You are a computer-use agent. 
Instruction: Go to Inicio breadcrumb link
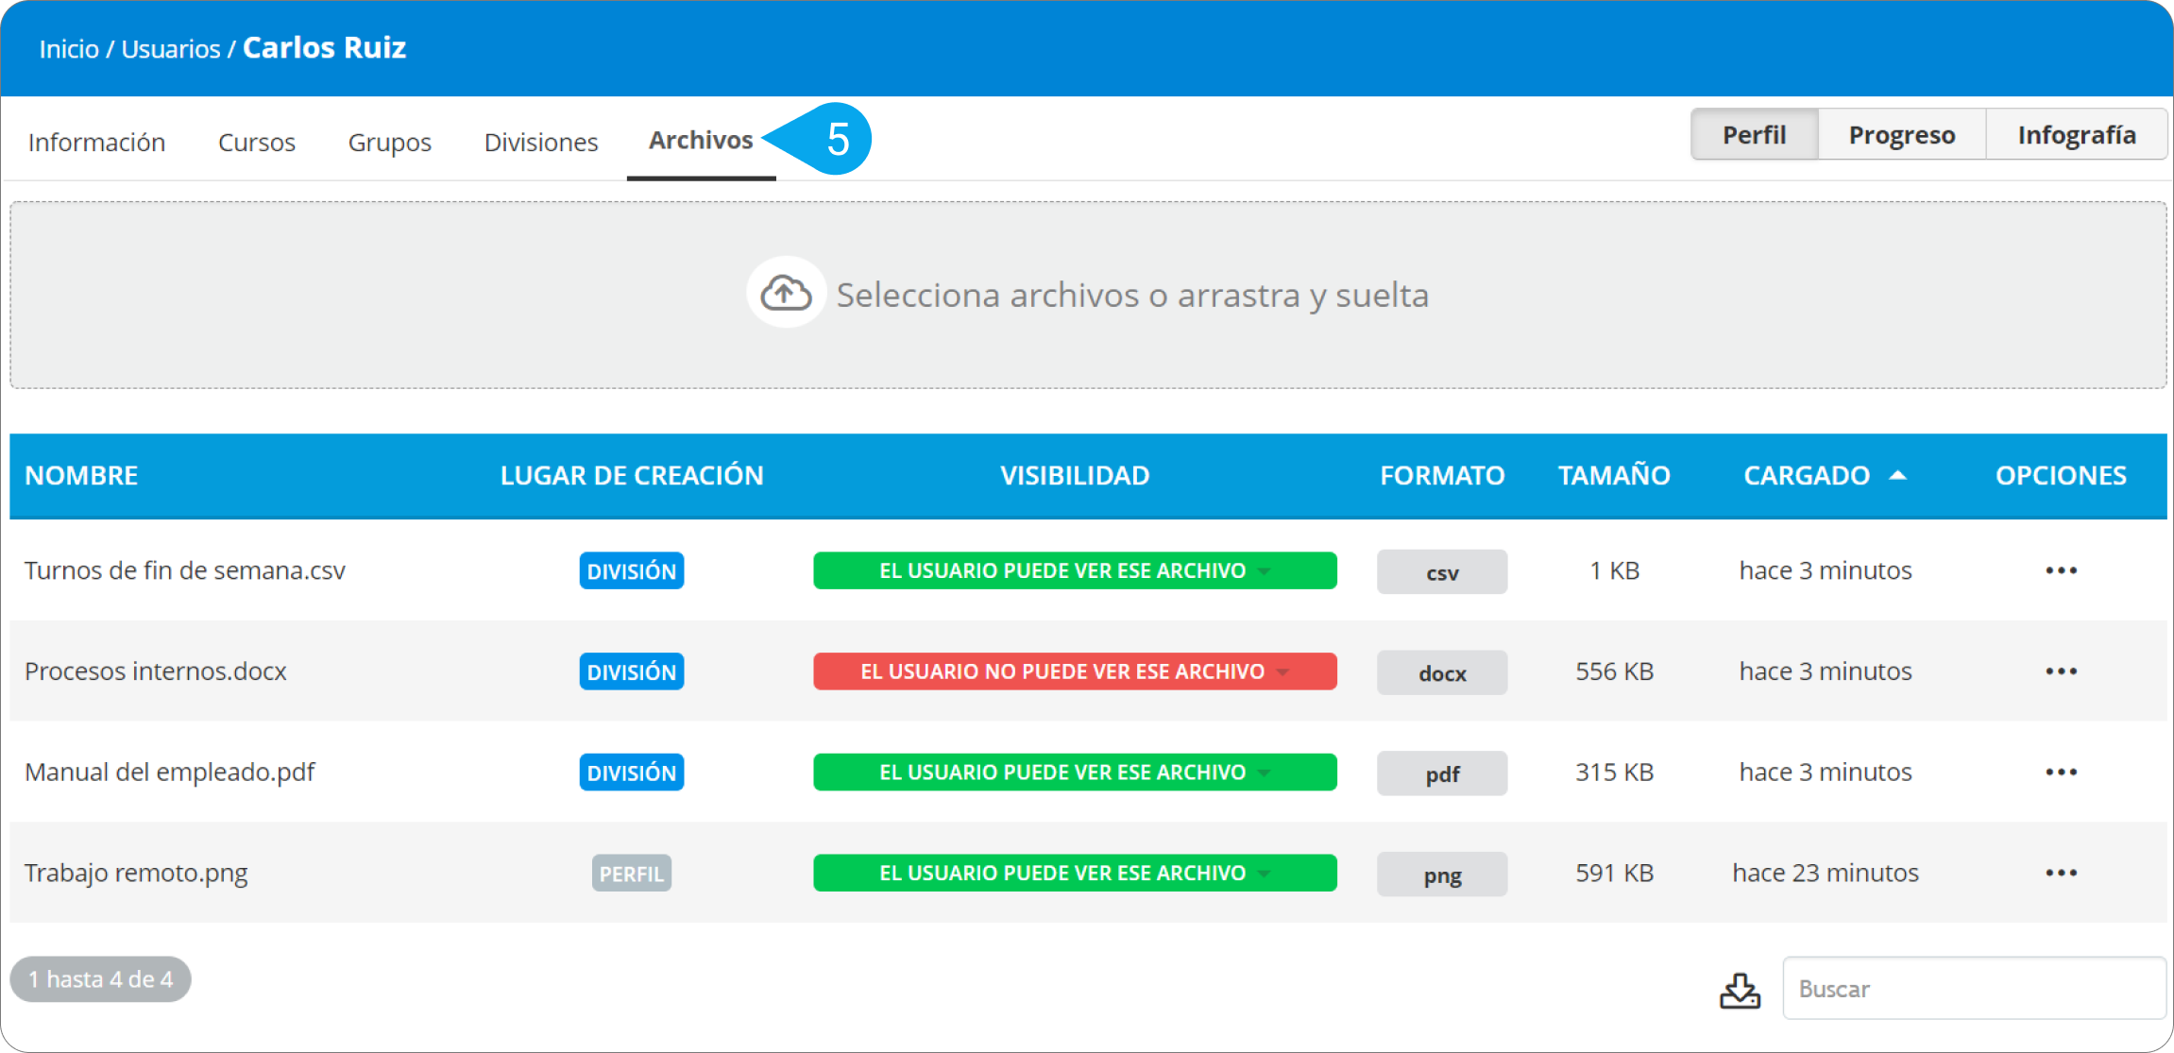coord(68,49)
